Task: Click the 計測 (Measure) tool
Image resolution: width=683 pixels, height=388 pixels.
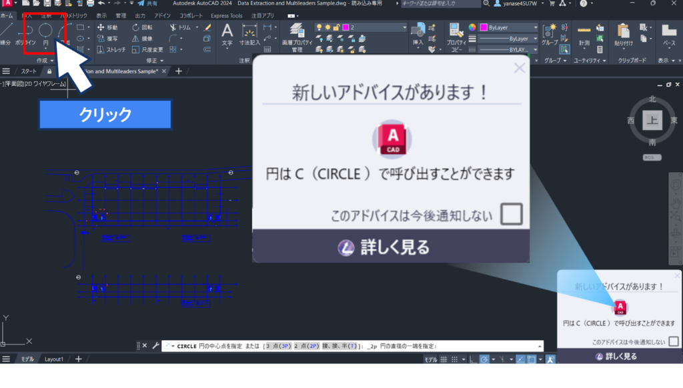Action: pos(584,35)
